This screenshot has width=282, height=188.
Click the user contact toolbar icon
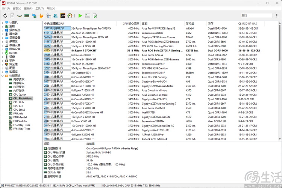pyautogui.click(x=56, y=16)
